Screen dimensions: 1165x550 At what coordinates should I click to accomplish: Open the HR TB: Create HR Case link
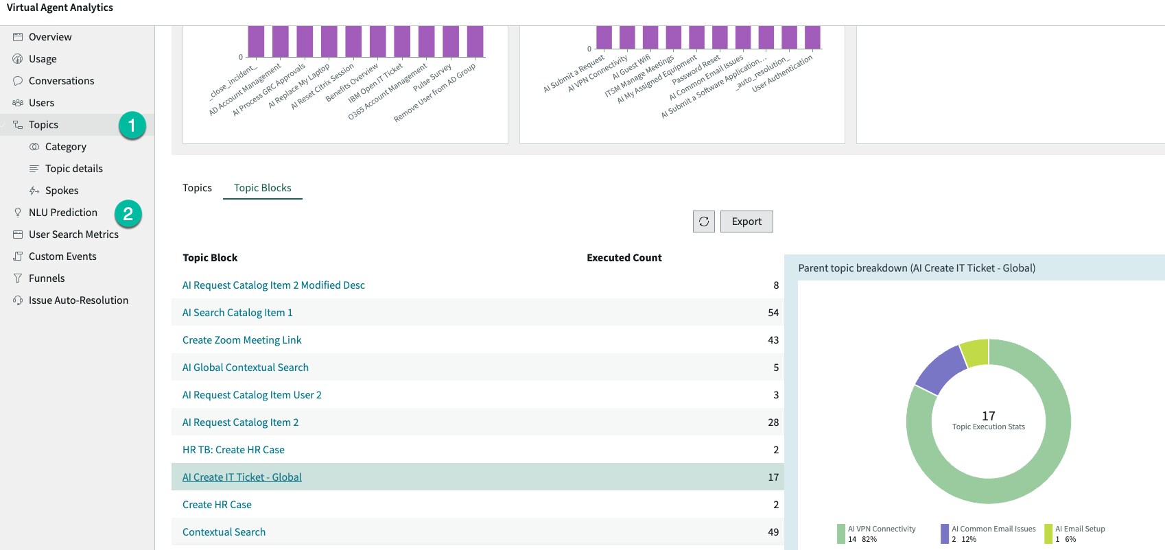[x=233, y=450]
